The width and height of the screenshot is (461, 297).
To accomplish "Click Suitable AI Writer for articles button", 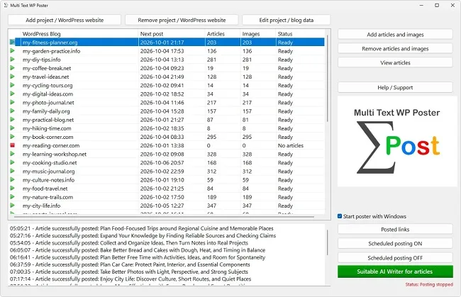I will coord(395,271).
